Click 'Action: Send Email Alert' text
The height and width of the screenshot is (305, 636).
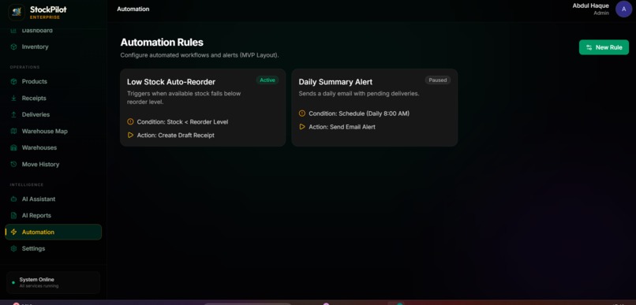[342, 127]
